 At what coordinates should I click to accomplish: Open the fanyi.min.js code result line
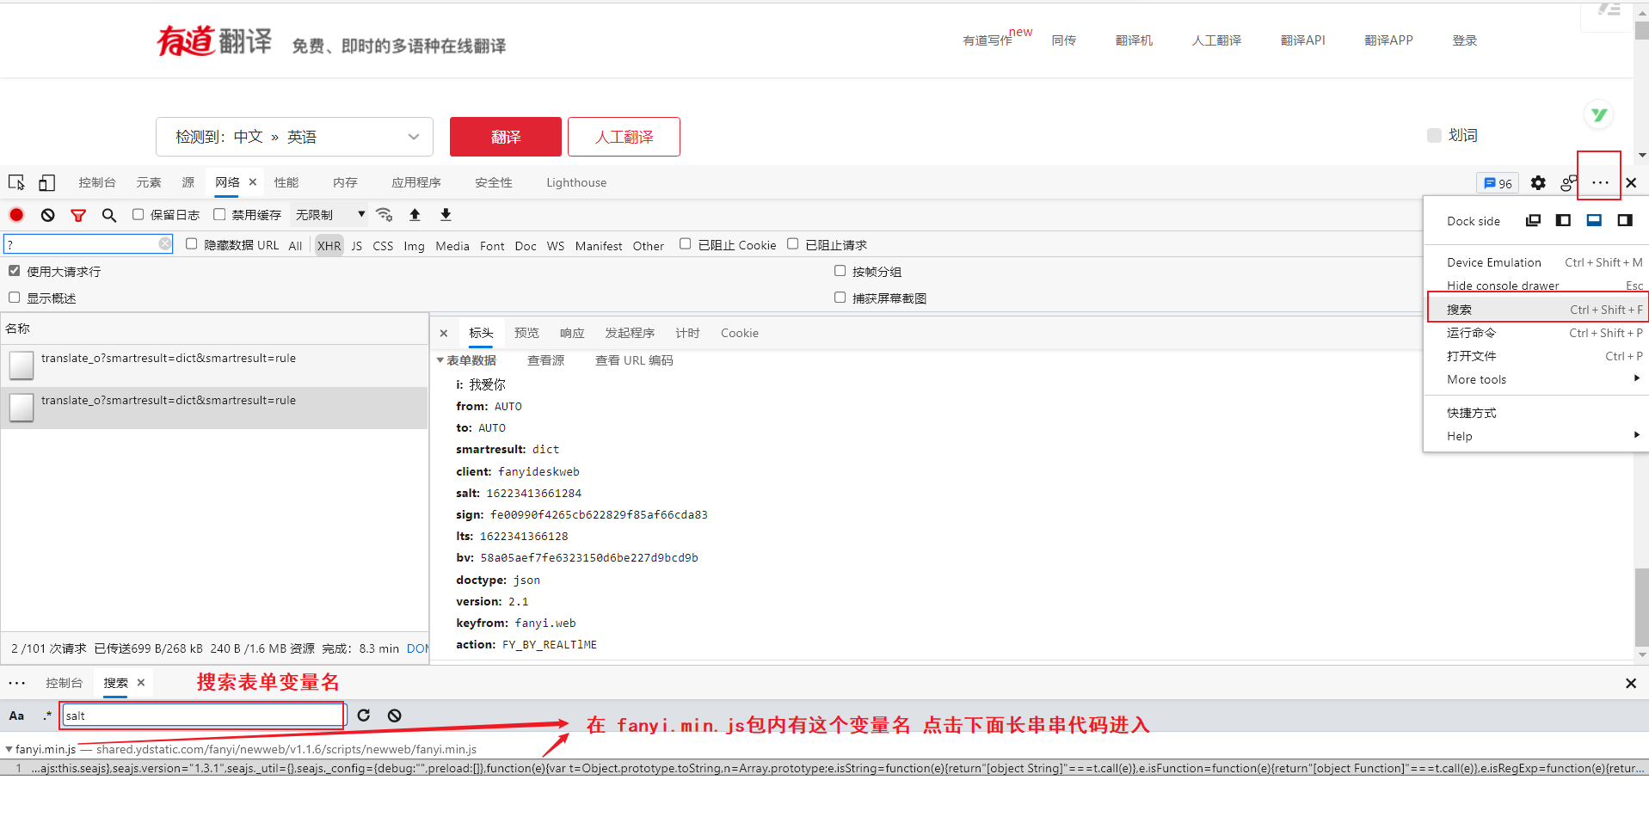824,768
